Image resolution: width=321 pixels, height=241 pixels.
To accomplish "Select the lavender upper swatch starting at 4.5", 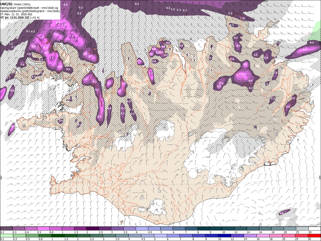I will pyautogui.click(x=154, y=229).
